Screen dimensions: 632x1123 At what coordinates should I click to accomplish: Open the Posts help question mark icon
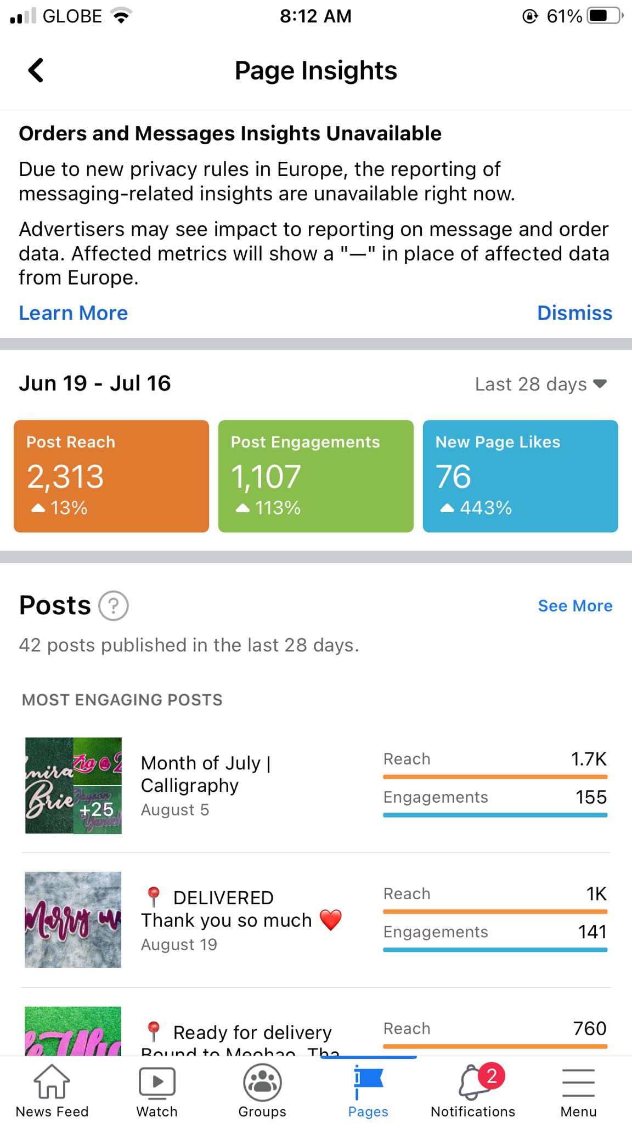point(114,606)
